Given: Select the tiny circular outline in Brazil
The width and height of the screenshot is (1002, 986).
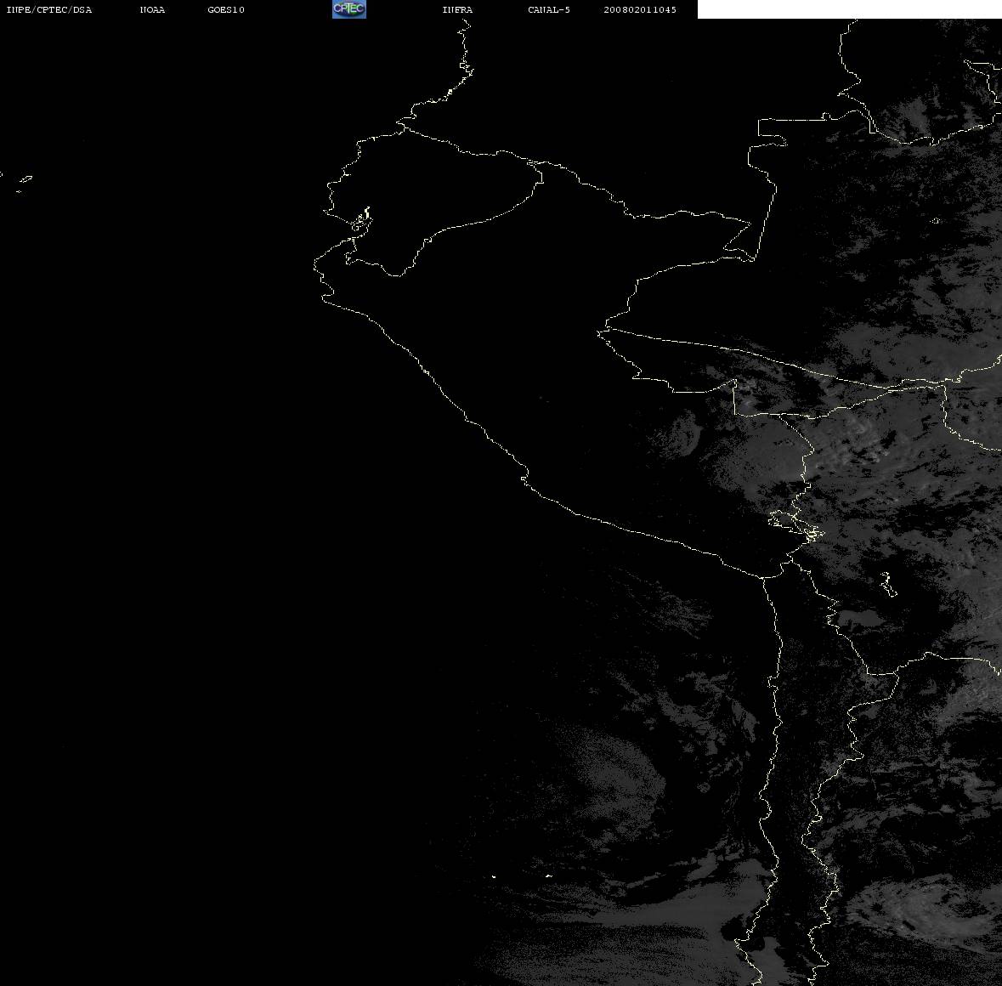Looking at the screenshot, I should pos(936,221).
